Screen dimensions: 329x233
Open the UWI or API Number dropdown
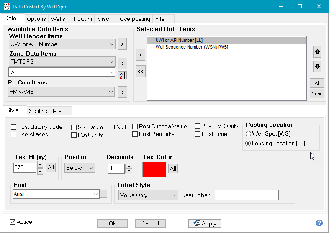[x=62, y=44]
